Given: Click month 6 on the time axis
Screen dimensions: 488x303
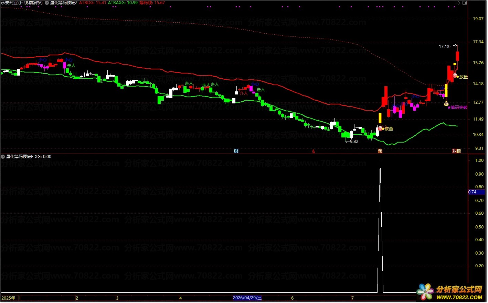Looking at the screenshot, I should point(293,298).
